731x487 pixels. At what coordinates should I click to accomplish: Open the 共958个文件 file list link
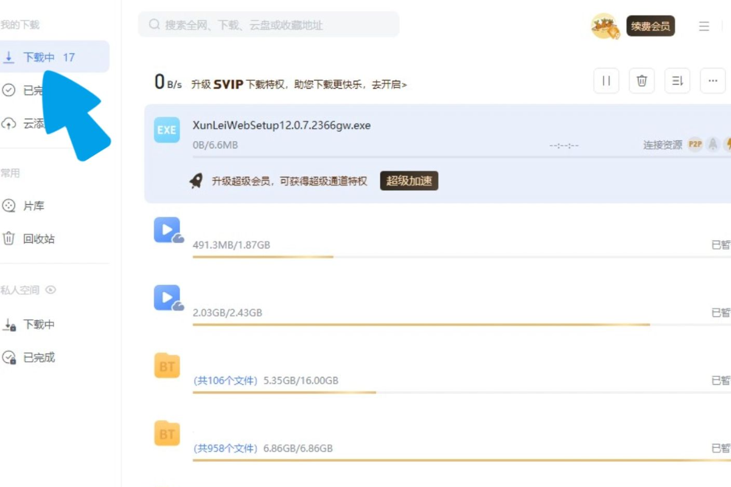(226, 448)
